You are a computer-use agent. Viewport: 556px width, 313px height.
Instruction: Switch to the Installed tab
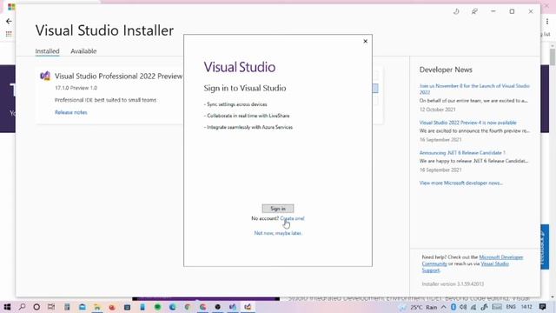(47, 51)
